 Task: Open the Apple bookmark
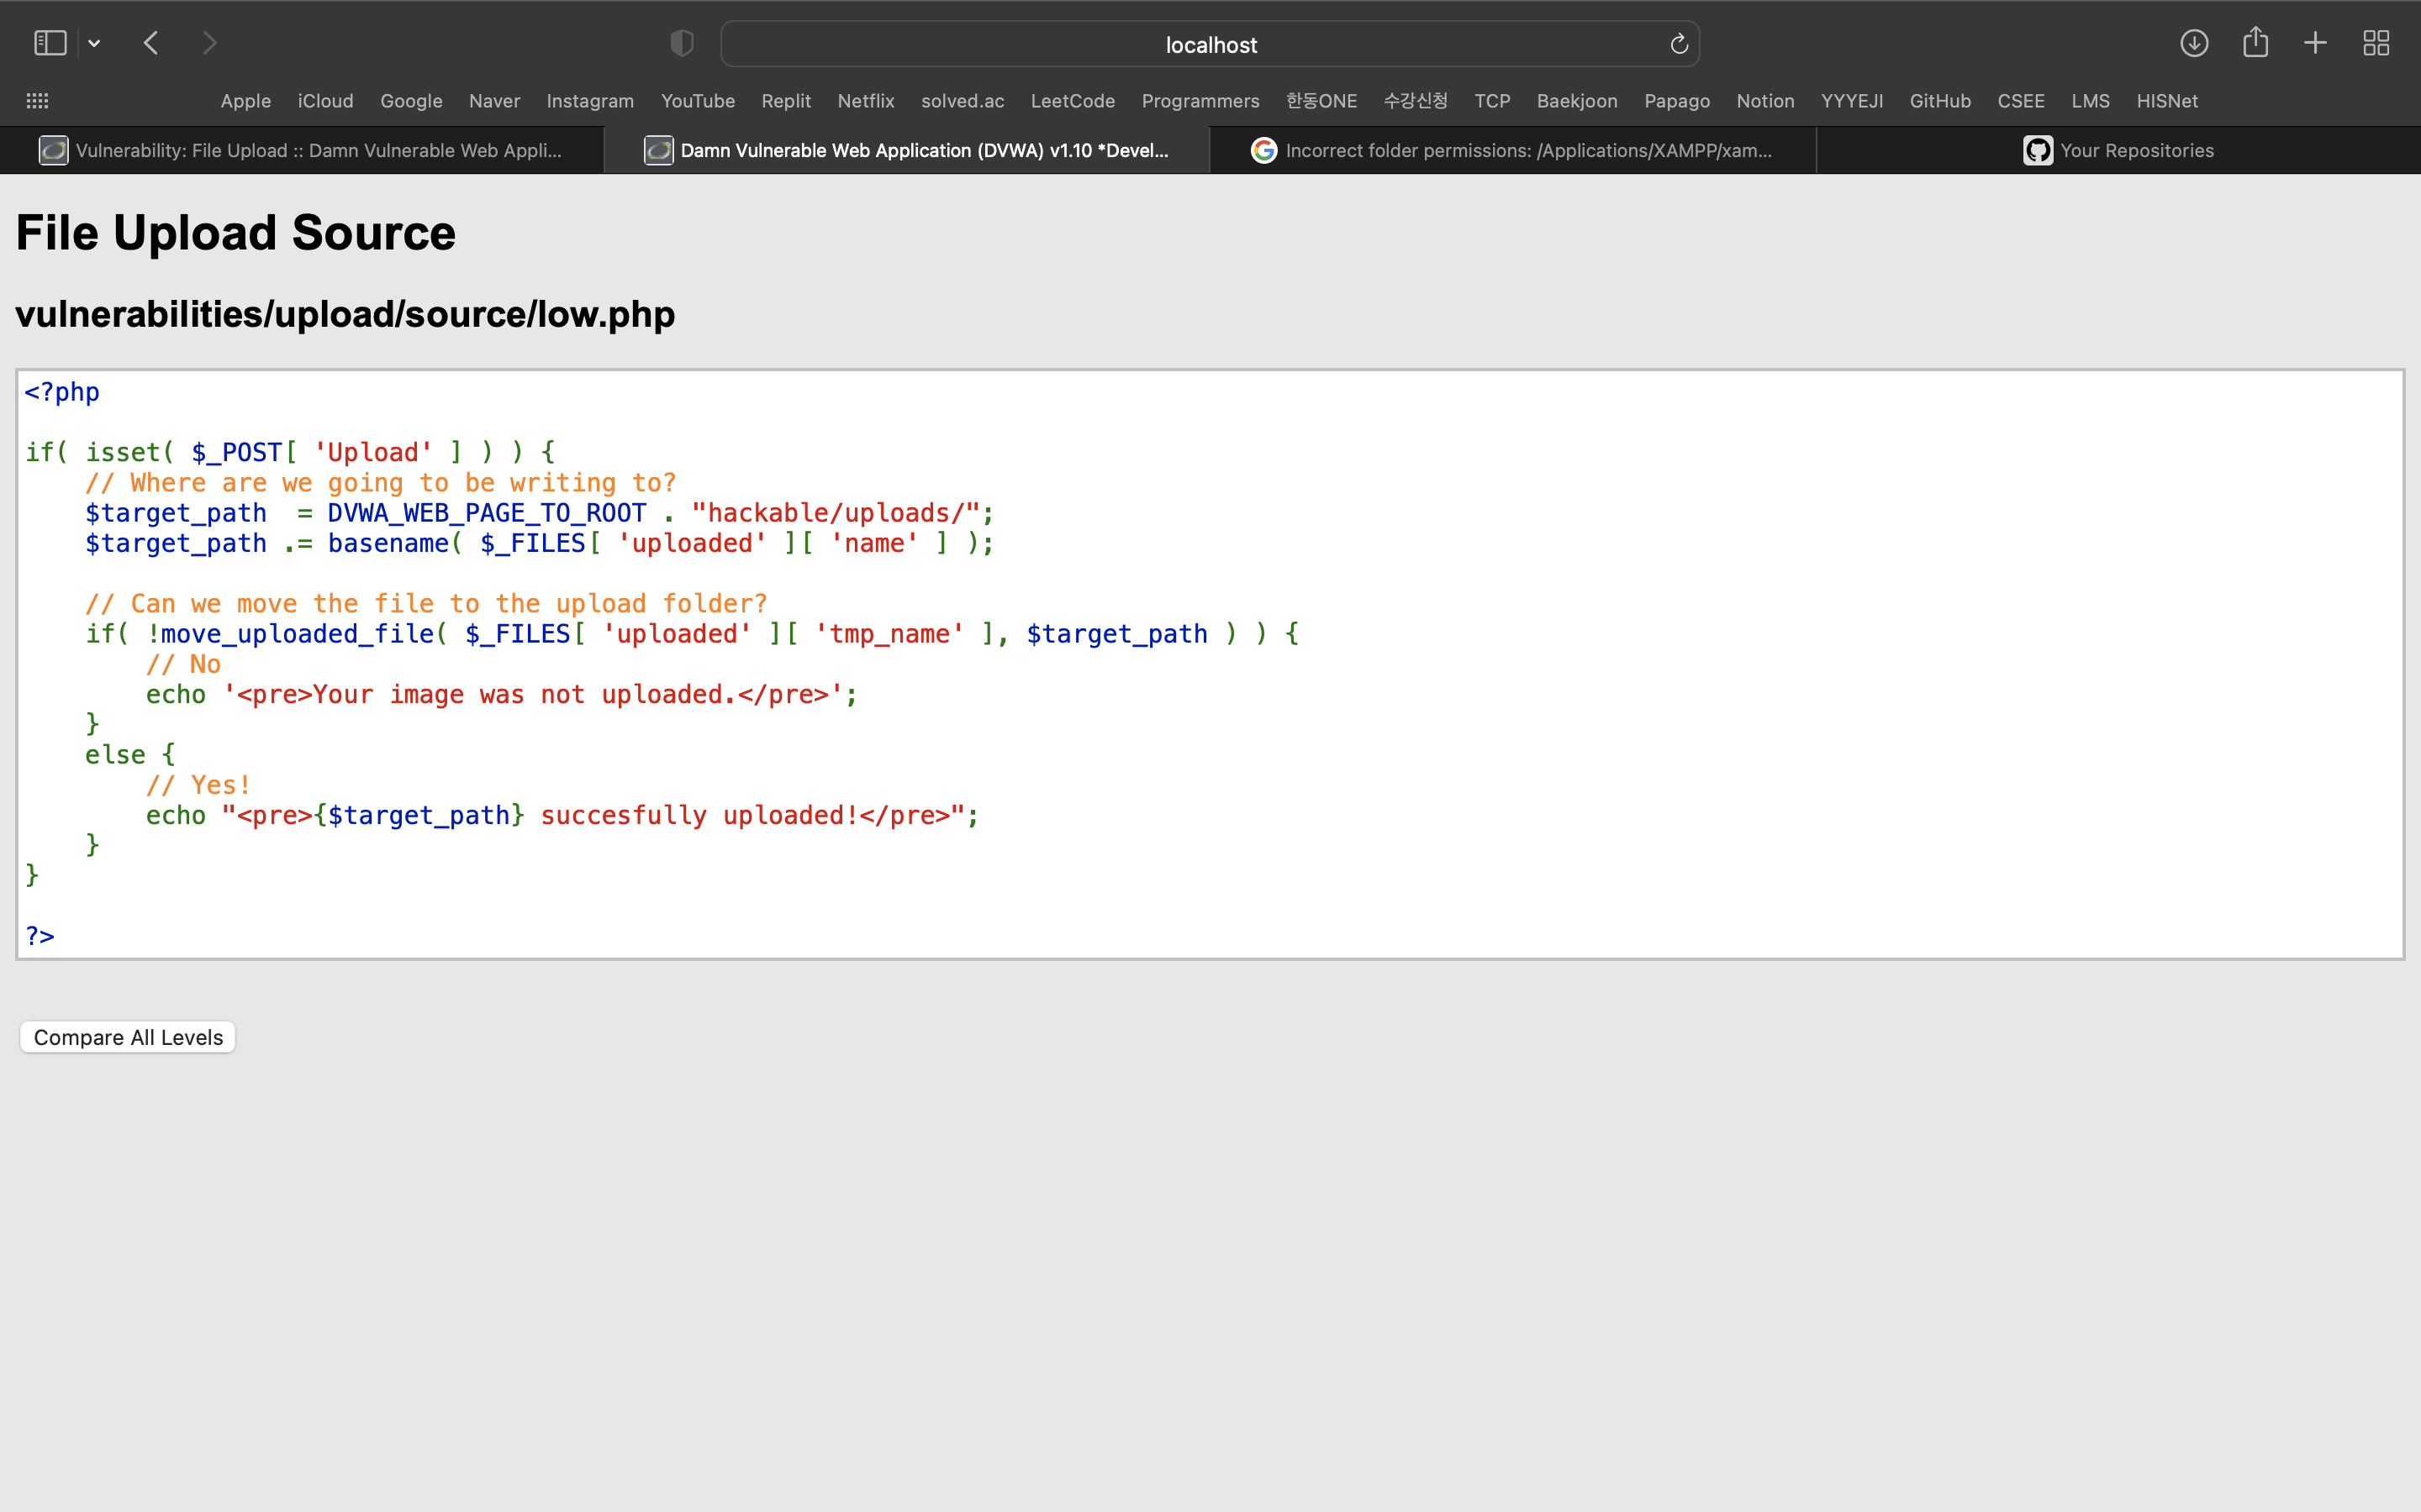[245, 101]
